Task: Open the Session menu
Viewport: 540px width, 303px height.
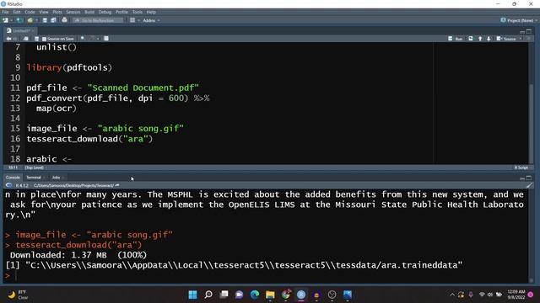Action: tap(73, 12)
